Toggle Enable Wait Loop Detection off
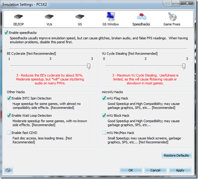 coord(9,115)
